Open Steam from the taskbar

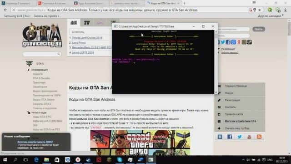(88, 160)
